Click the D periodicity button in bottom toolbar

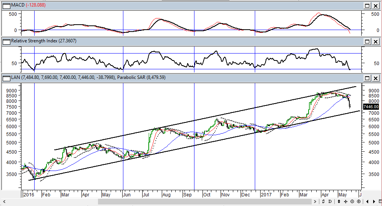tap(330, 201)
